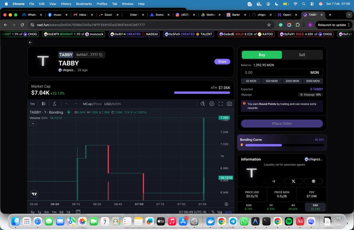
Task: Toggle the log scale on the chart
Action: (220, 212)
